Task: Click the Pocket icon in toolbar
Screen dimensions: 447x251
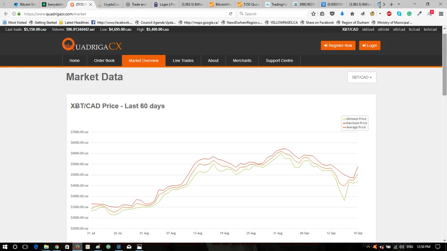Action: click(332, 14)
